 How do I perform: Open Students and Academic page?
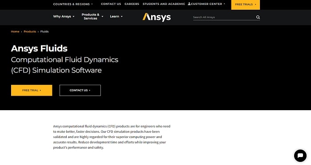(164, 4)
